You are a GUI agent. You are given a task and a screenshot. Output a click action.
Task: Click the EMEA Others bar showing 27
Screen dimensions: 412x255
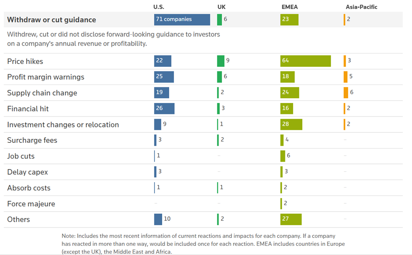[291, 220]
